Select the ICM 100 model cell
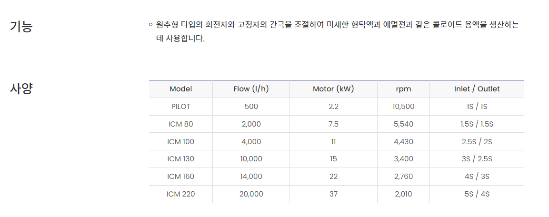 pos(180,141)
